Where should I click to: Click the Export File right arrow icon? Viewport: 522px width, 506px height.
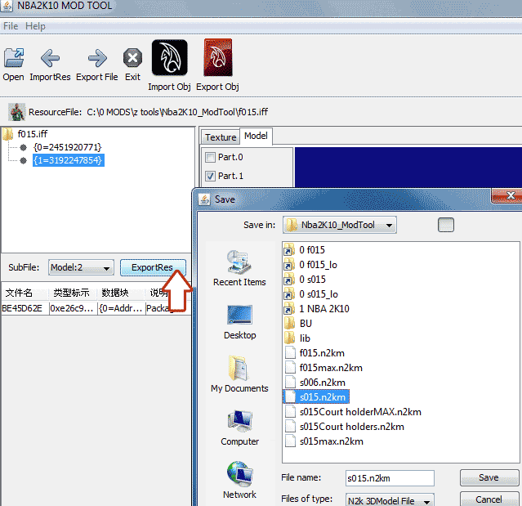(97, 58)
